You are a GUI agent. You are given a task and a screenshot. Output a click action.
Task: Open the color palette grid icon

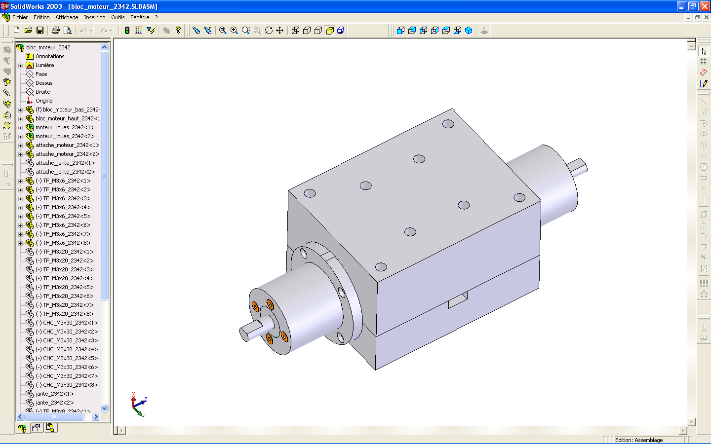pyautogui.click(x=138, y=31)
